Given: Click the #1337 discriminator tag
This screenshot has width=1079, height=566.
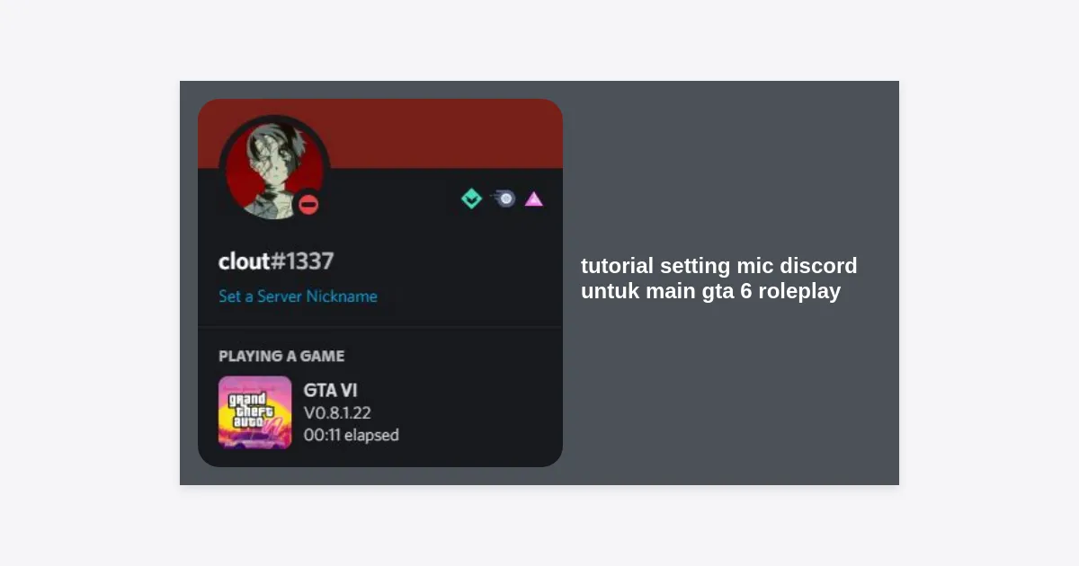Looking at the screenshot, I should coord(302,261).
